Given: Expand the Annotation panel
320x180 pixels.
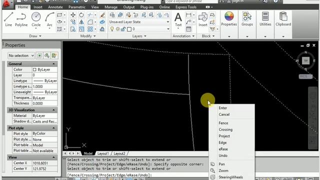Looking at the screenshot, I should [183, 36].
